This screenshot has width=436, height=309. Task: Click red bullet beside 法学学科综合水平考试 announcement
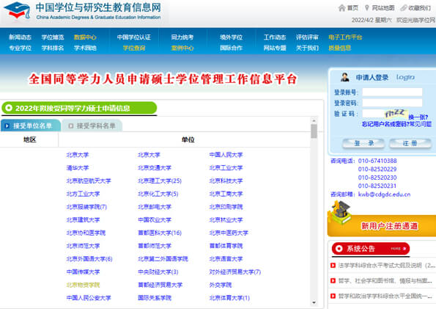click(333, 265)
